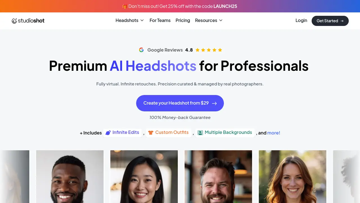The height and width of the screenshot is (203, 360).
Task: Click the green Multiple Backgrounds icon
Action: pos(200,133)
